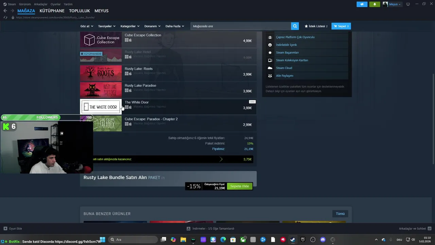Click the Çapraz Platform Çok Oyunculu icon
Screen dimensions: 435x245
click(270, 37)
